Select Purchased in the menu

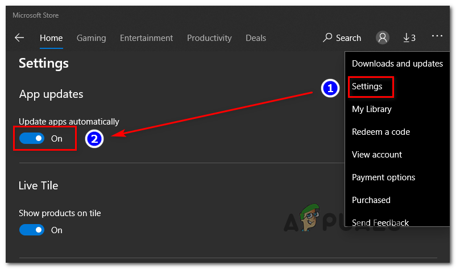371,200
